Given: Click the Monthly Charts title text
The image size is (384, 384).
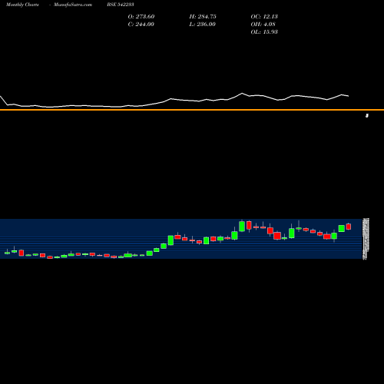Looking at the screenshot, I should (x=22, y=5).
